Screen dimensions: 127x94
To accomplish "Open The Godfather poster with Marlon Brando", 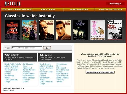I will pyautogui.click(x=46, y=30).
